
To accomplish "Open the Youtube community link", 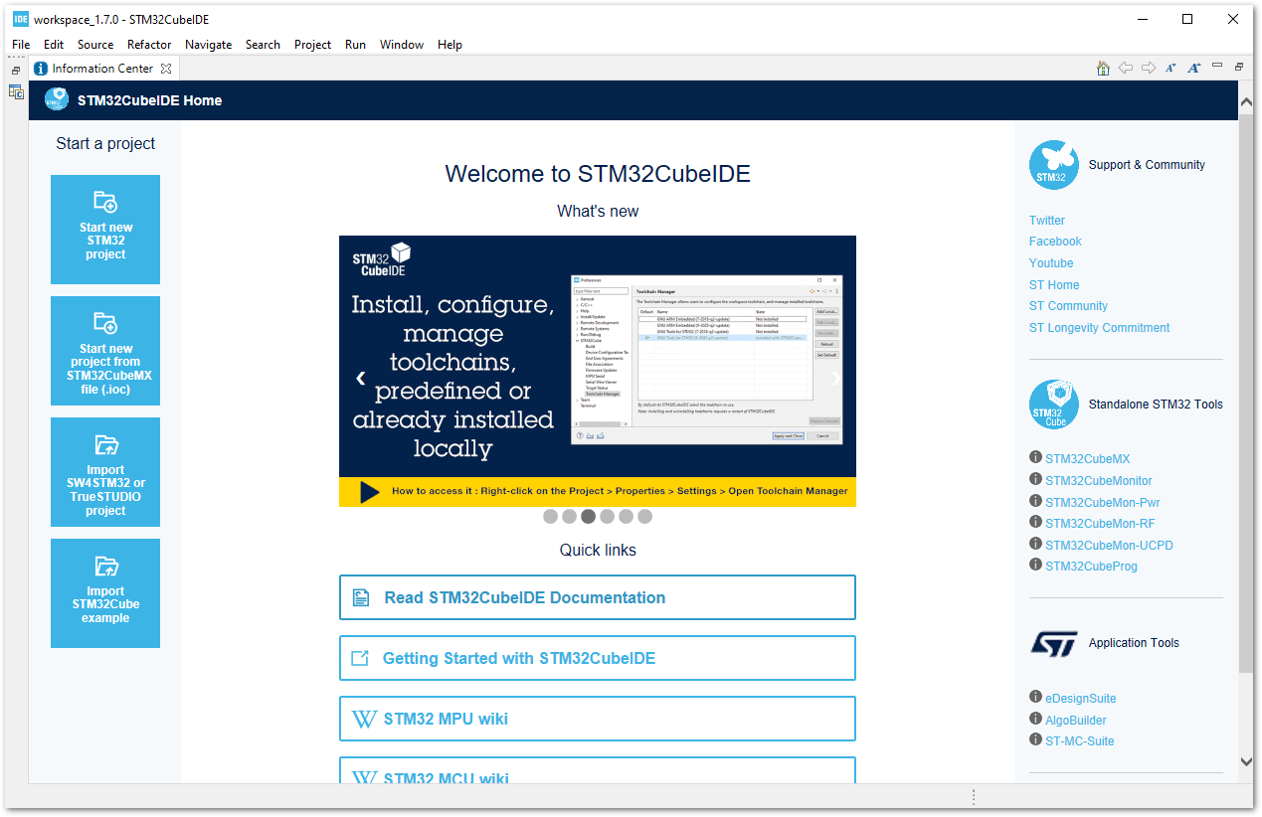I will pyautogui.click(x=1051, y=263).
